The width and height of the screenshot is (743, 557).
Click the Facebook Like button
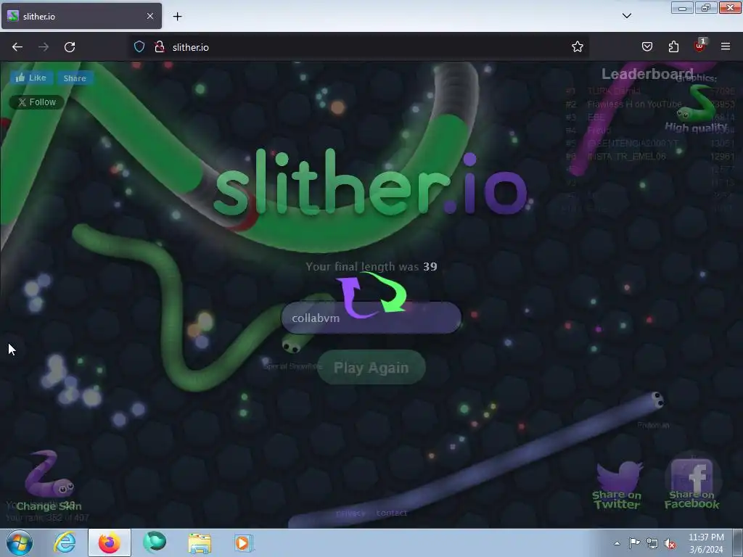point(31,78)
